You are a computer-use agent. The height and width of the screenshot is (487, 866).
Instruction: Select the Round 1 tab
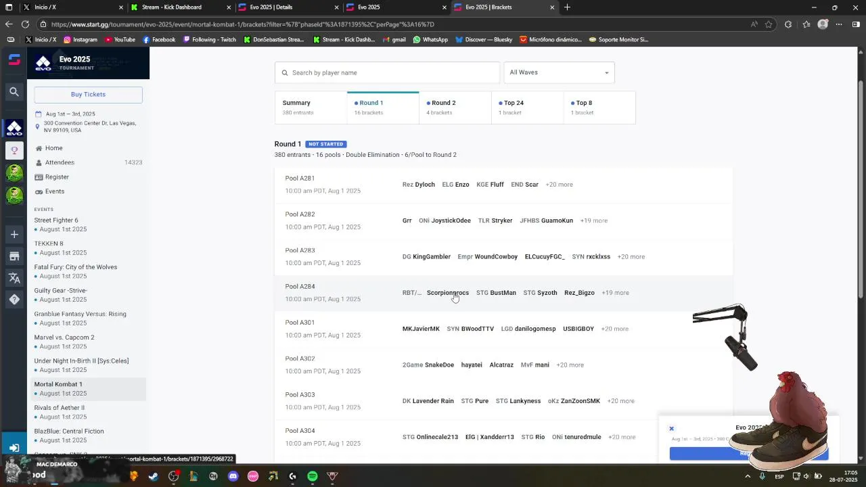pyautogui.click(x=383, y=108)
